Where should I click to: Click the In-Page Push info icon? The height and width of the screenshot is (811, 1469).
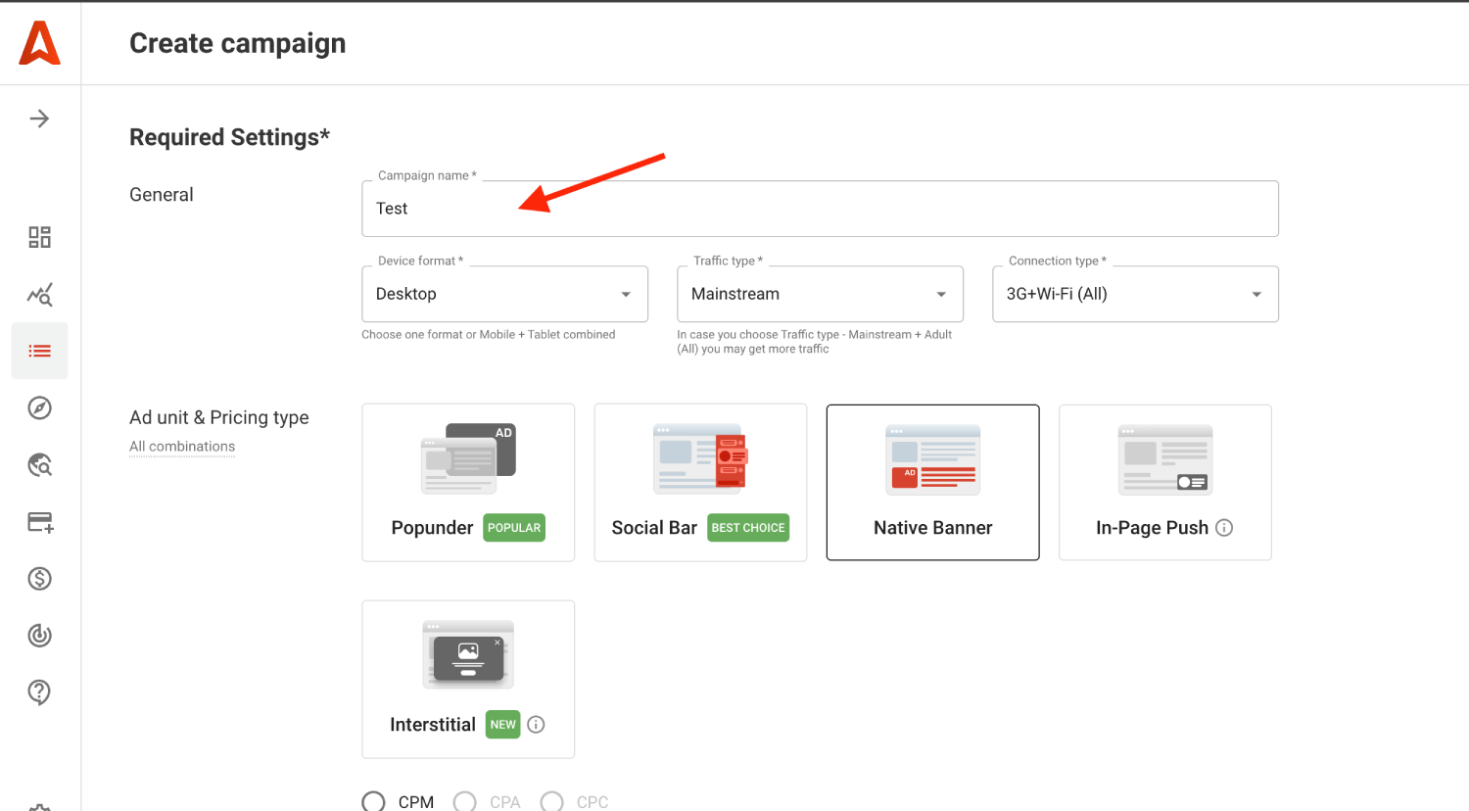click(1224, 528)
